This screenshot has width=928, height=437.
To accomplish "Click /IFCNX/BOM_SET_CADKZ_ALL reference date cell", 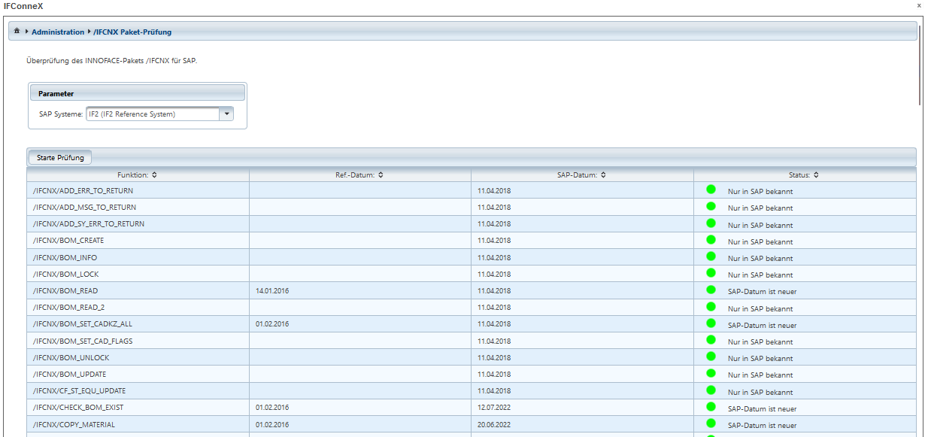I will pos(359,324).
